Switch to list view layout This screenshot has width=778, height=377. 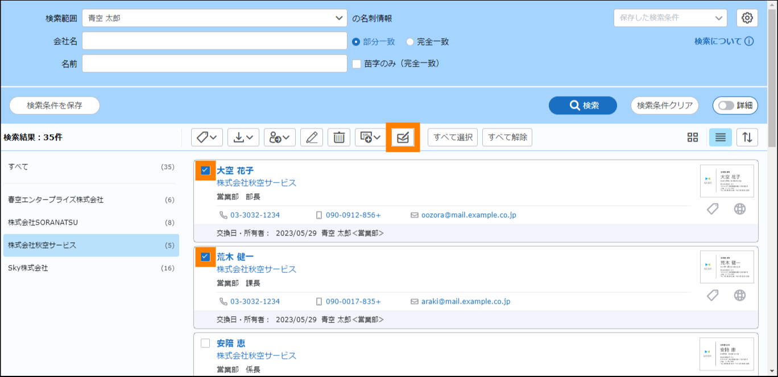coord(720,137)
